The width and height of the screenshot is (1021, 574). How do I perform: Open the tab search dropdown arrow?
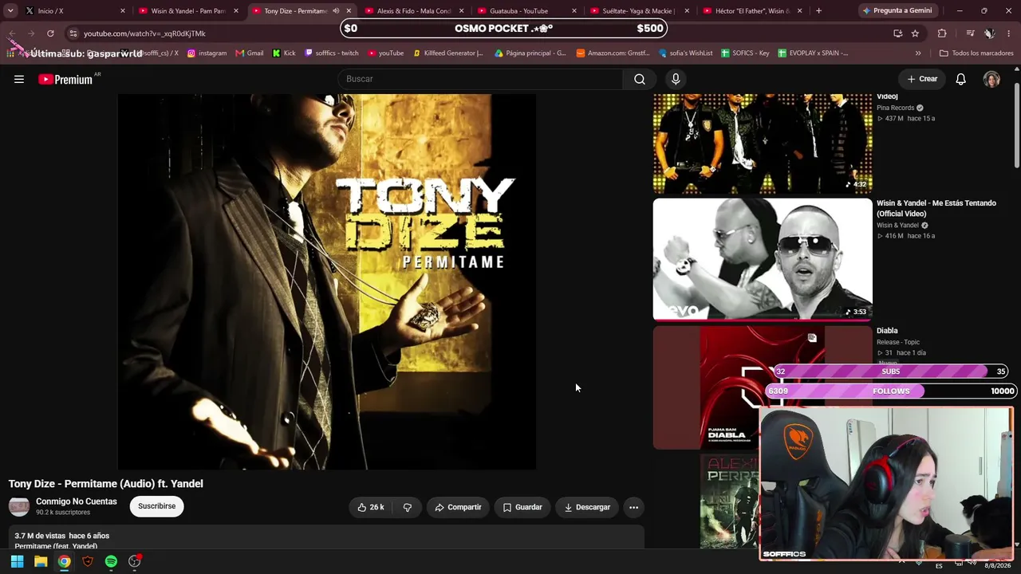click(10, 11)
